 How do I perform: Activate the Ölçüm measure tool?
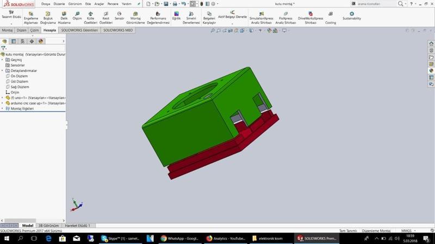[x=77, y=16]
